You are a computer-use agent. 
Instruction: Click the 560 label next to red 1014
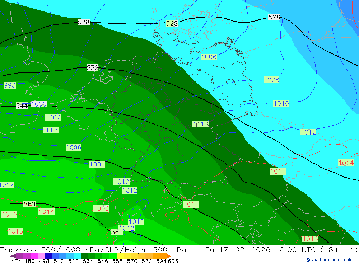tap(29, 204)
